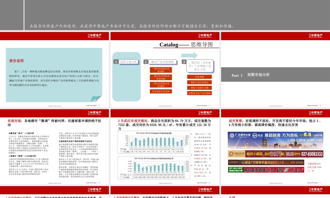Select the number 3 badge in Catalog slide
Screen dimensions: 330x198
(x=184, y=62)
